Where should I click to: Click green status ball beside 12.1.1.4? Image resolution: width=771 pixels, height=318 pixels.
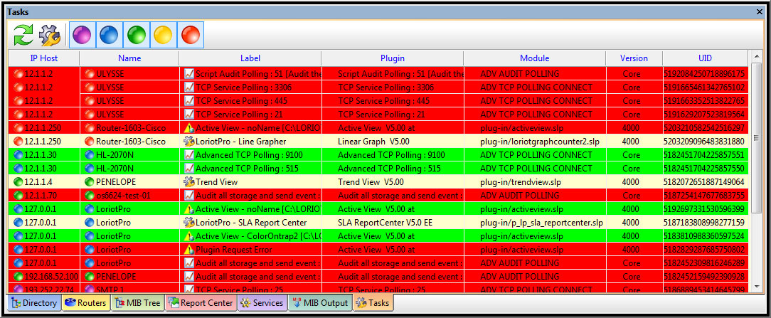(x=18, y=181)
